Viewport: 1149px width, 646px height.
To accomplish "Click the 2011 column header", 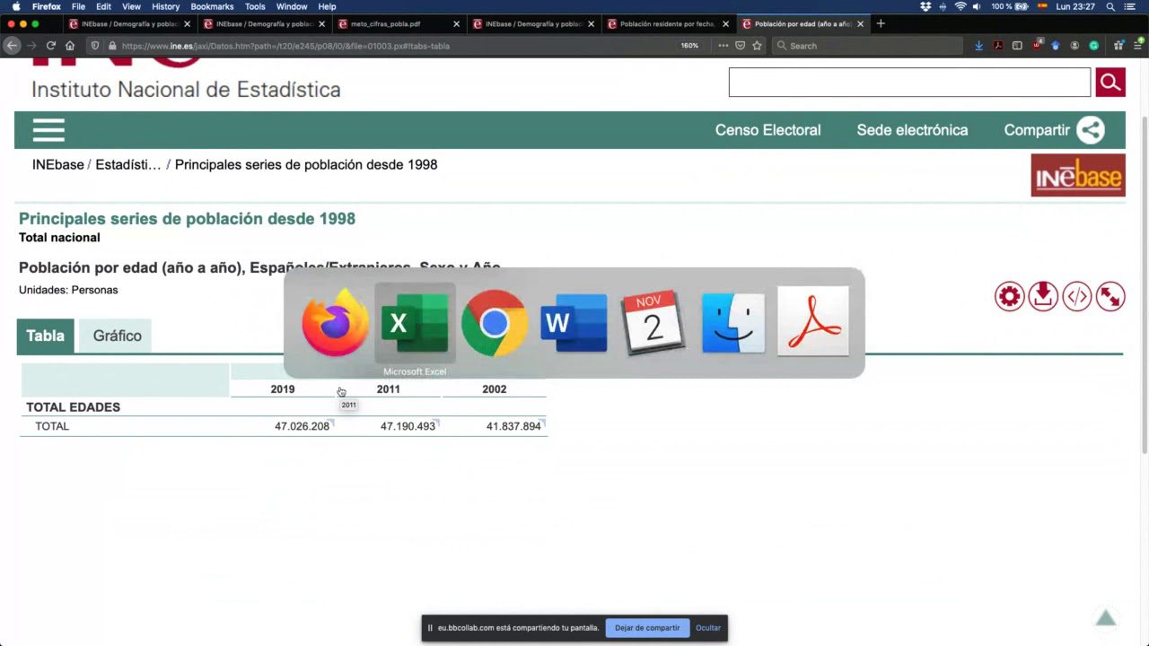I will (x=389, y=389).
